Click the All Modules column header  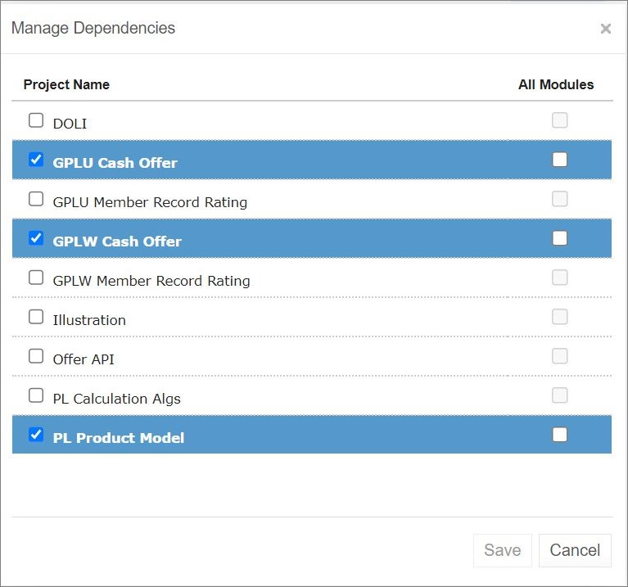pyautogui.click(x=556, y=84)
